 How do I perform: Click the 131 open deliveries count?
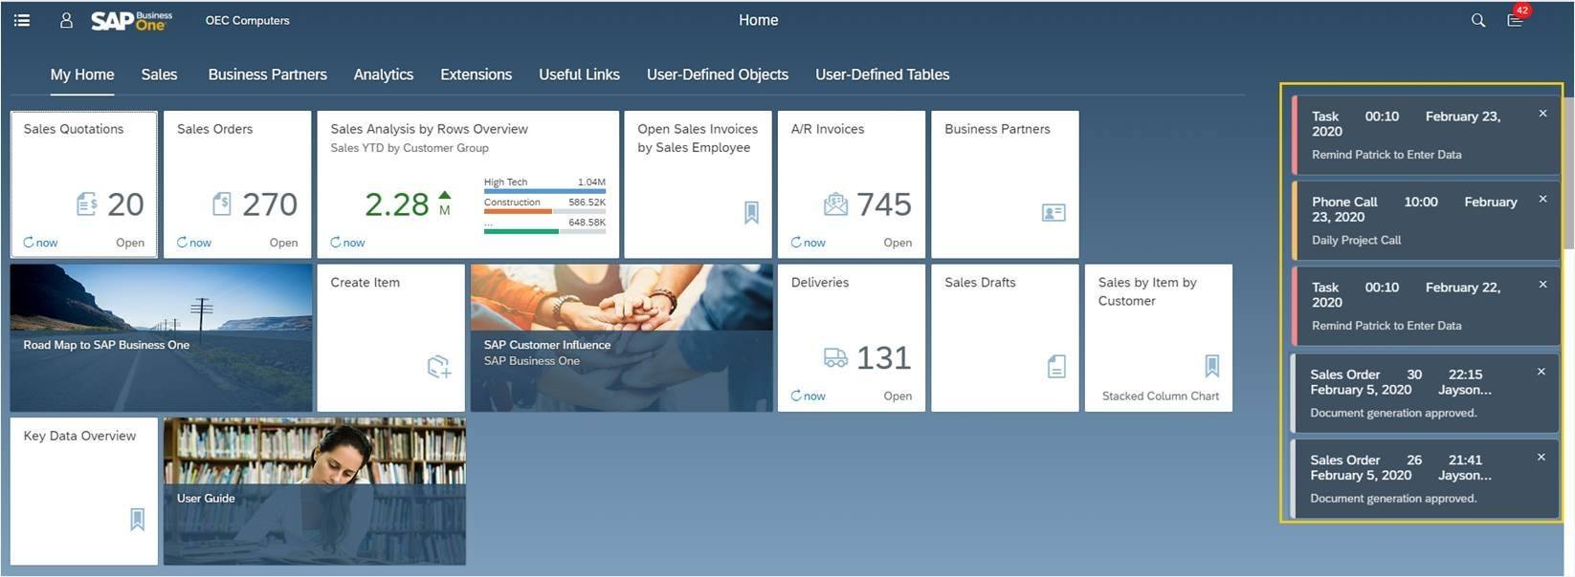[x=884, y=357]
